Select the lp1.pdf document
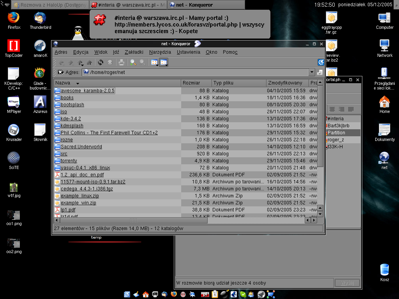399x299 pixels. (68, 210)
